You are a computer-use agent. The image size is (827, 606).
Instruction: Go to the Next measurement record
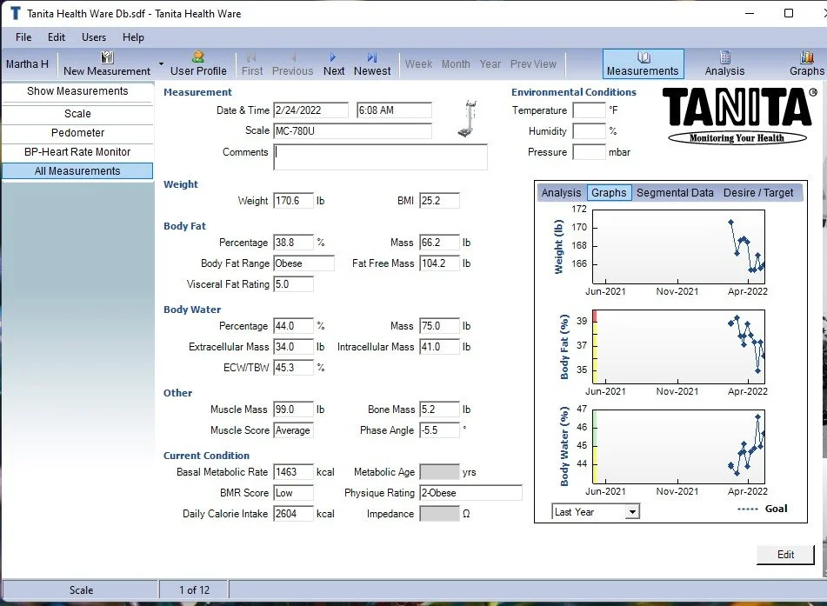pos(334,63)
